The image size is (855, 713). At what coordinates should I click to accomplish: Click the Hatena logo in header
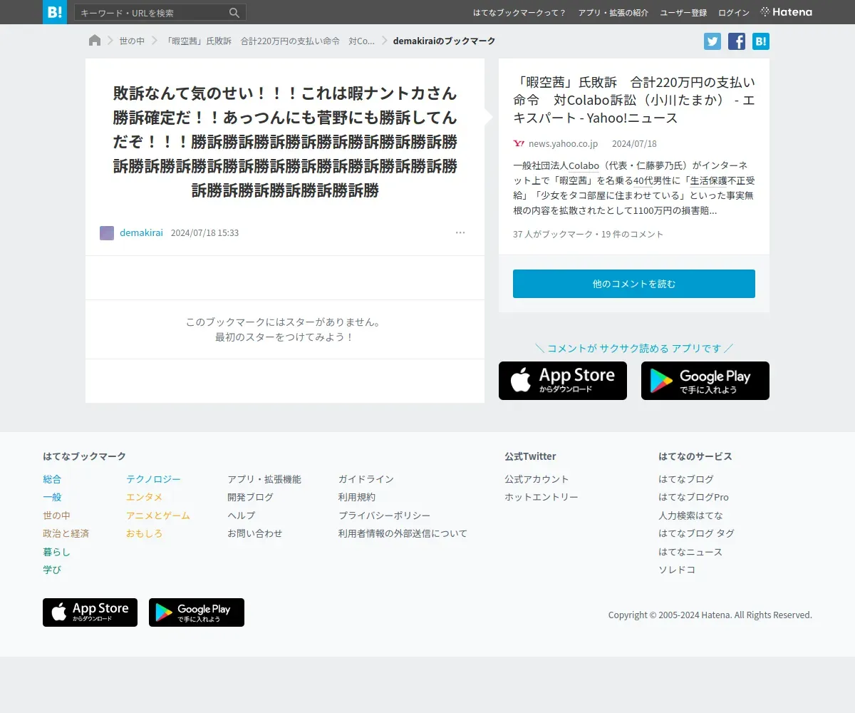(786, 12)
